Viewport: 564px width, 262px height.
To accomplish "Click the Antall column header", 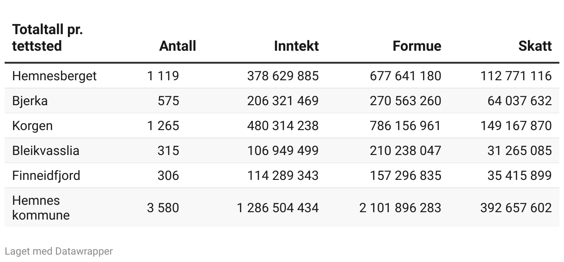I will click(x=178, y=46).
